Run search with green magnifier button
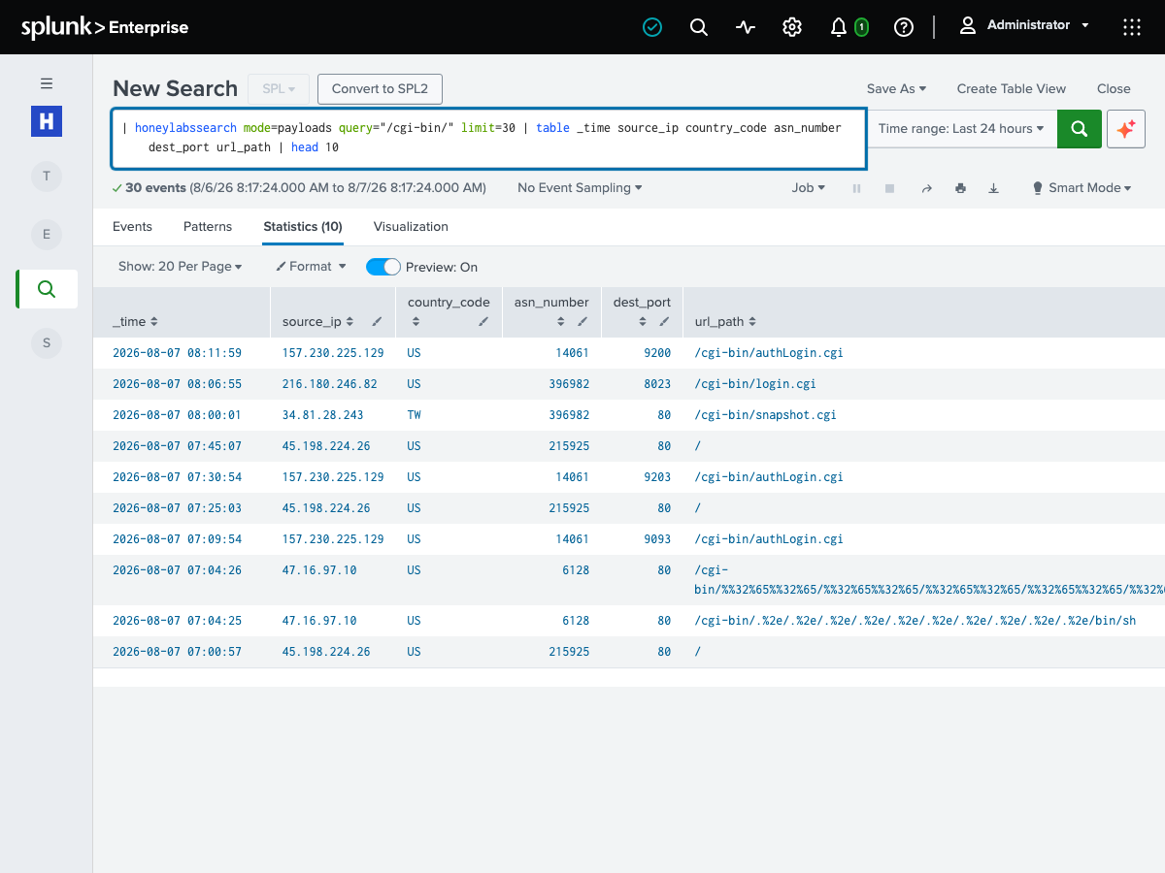Image resolution: width=1165 pixels, height=873 pixels. pos(1080,128)
